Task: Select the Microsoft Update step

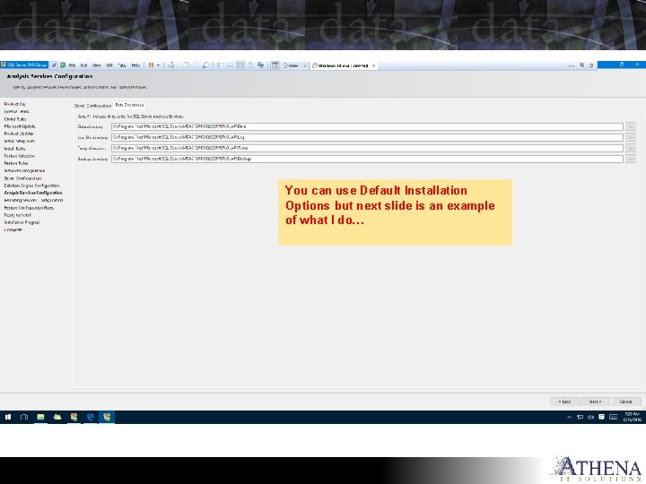Action: pos(20,126)
